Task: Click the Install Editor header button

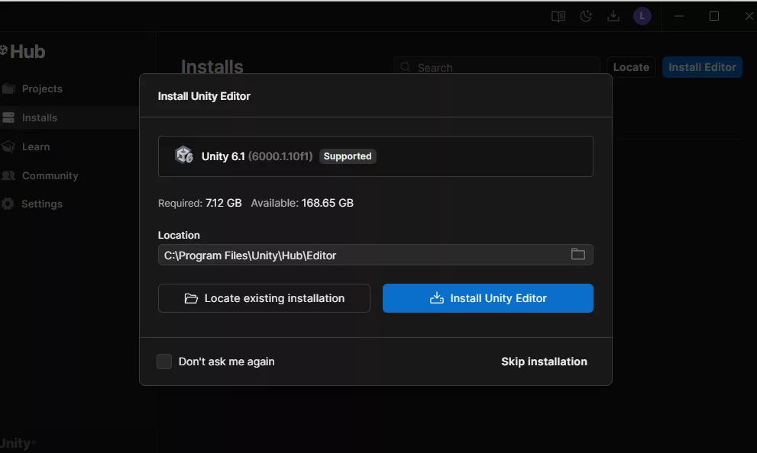Action: [x=702, y=67]
